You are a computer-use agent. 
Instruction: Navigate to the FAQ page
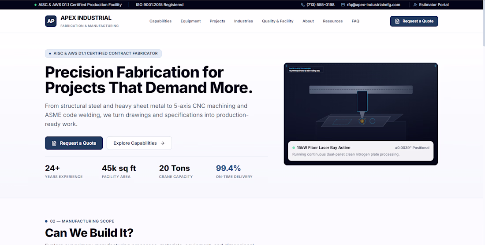tap(355, 21)
